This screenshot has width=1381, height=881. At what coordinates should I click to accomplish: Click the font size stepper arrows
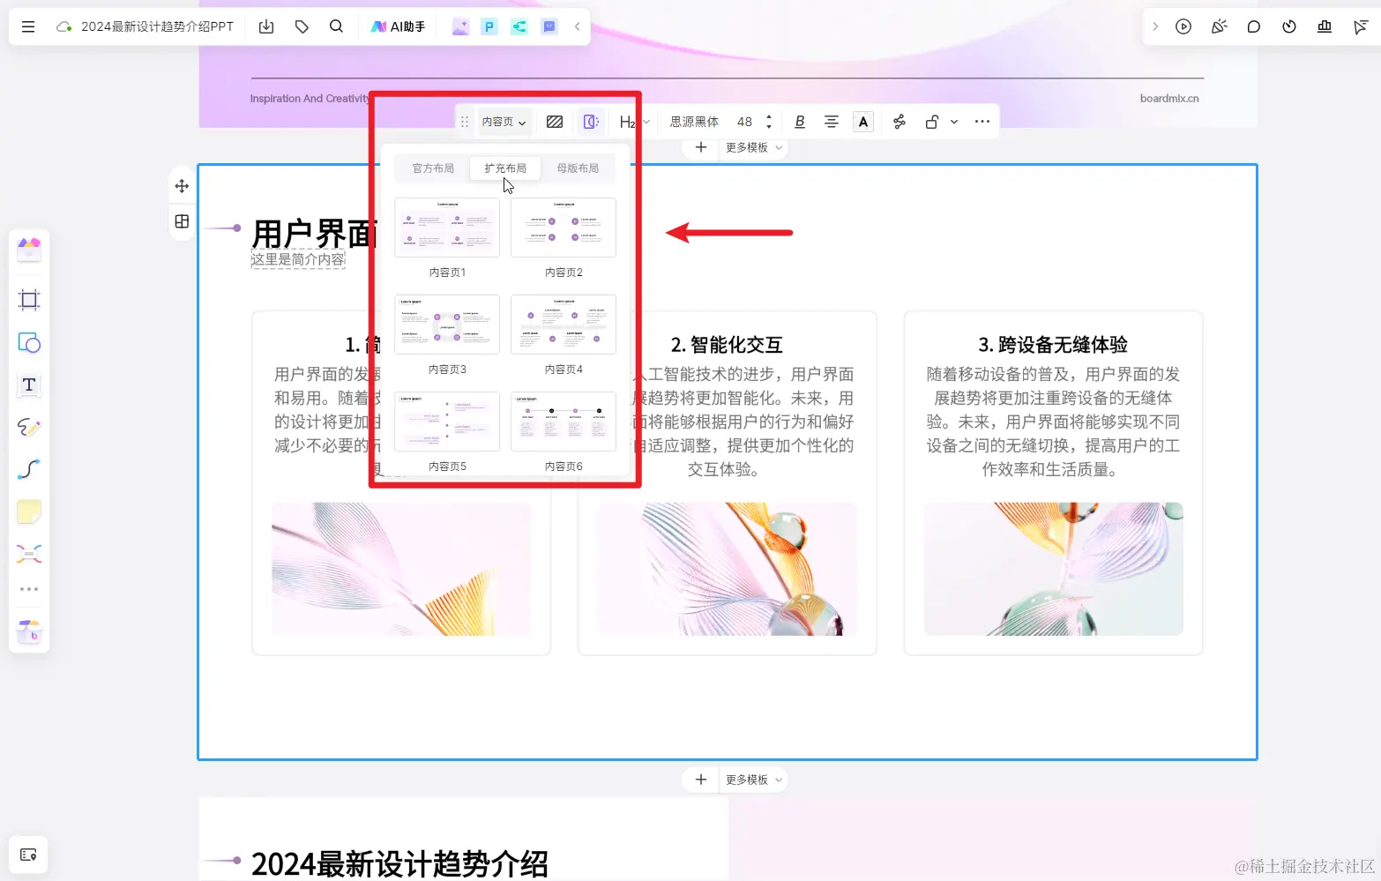(769, 122)
